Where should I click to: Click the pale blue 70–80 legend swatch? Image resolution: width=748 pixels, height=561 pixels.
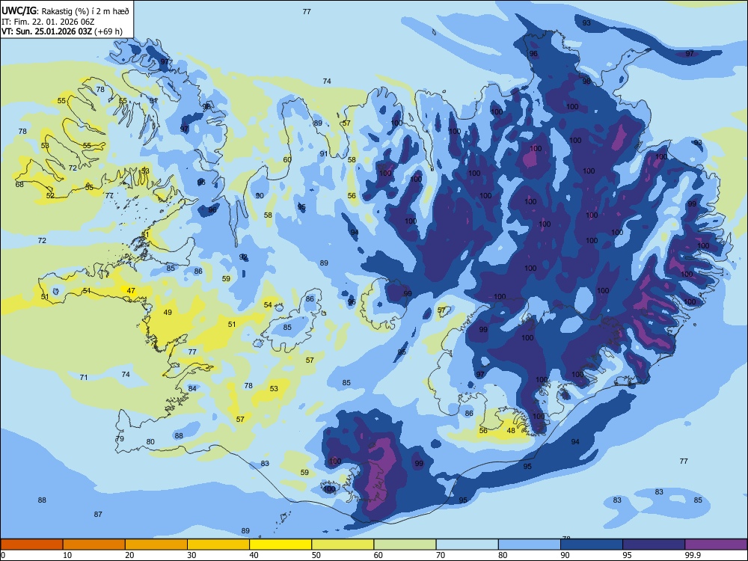[x=467, y=545]
